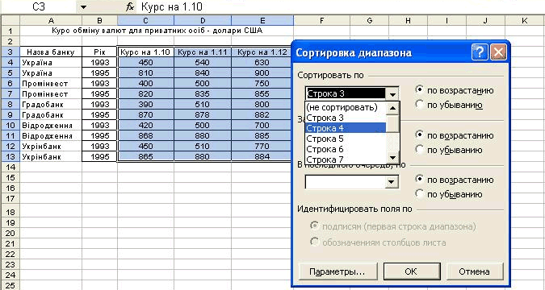
Task: Select column E header
Action: coord(262,20)
